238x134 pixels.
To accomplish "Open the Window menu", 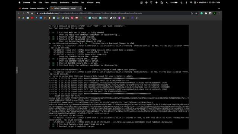I will 90,3.
